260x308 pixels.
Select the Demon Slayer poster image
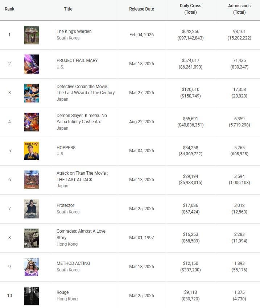coord(31,122)
